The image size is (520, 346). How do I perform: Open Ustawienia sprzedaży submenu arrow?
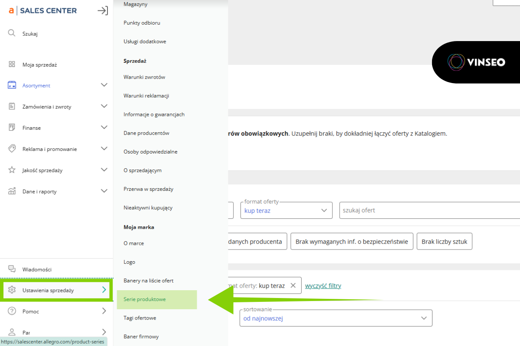[104, 290]
